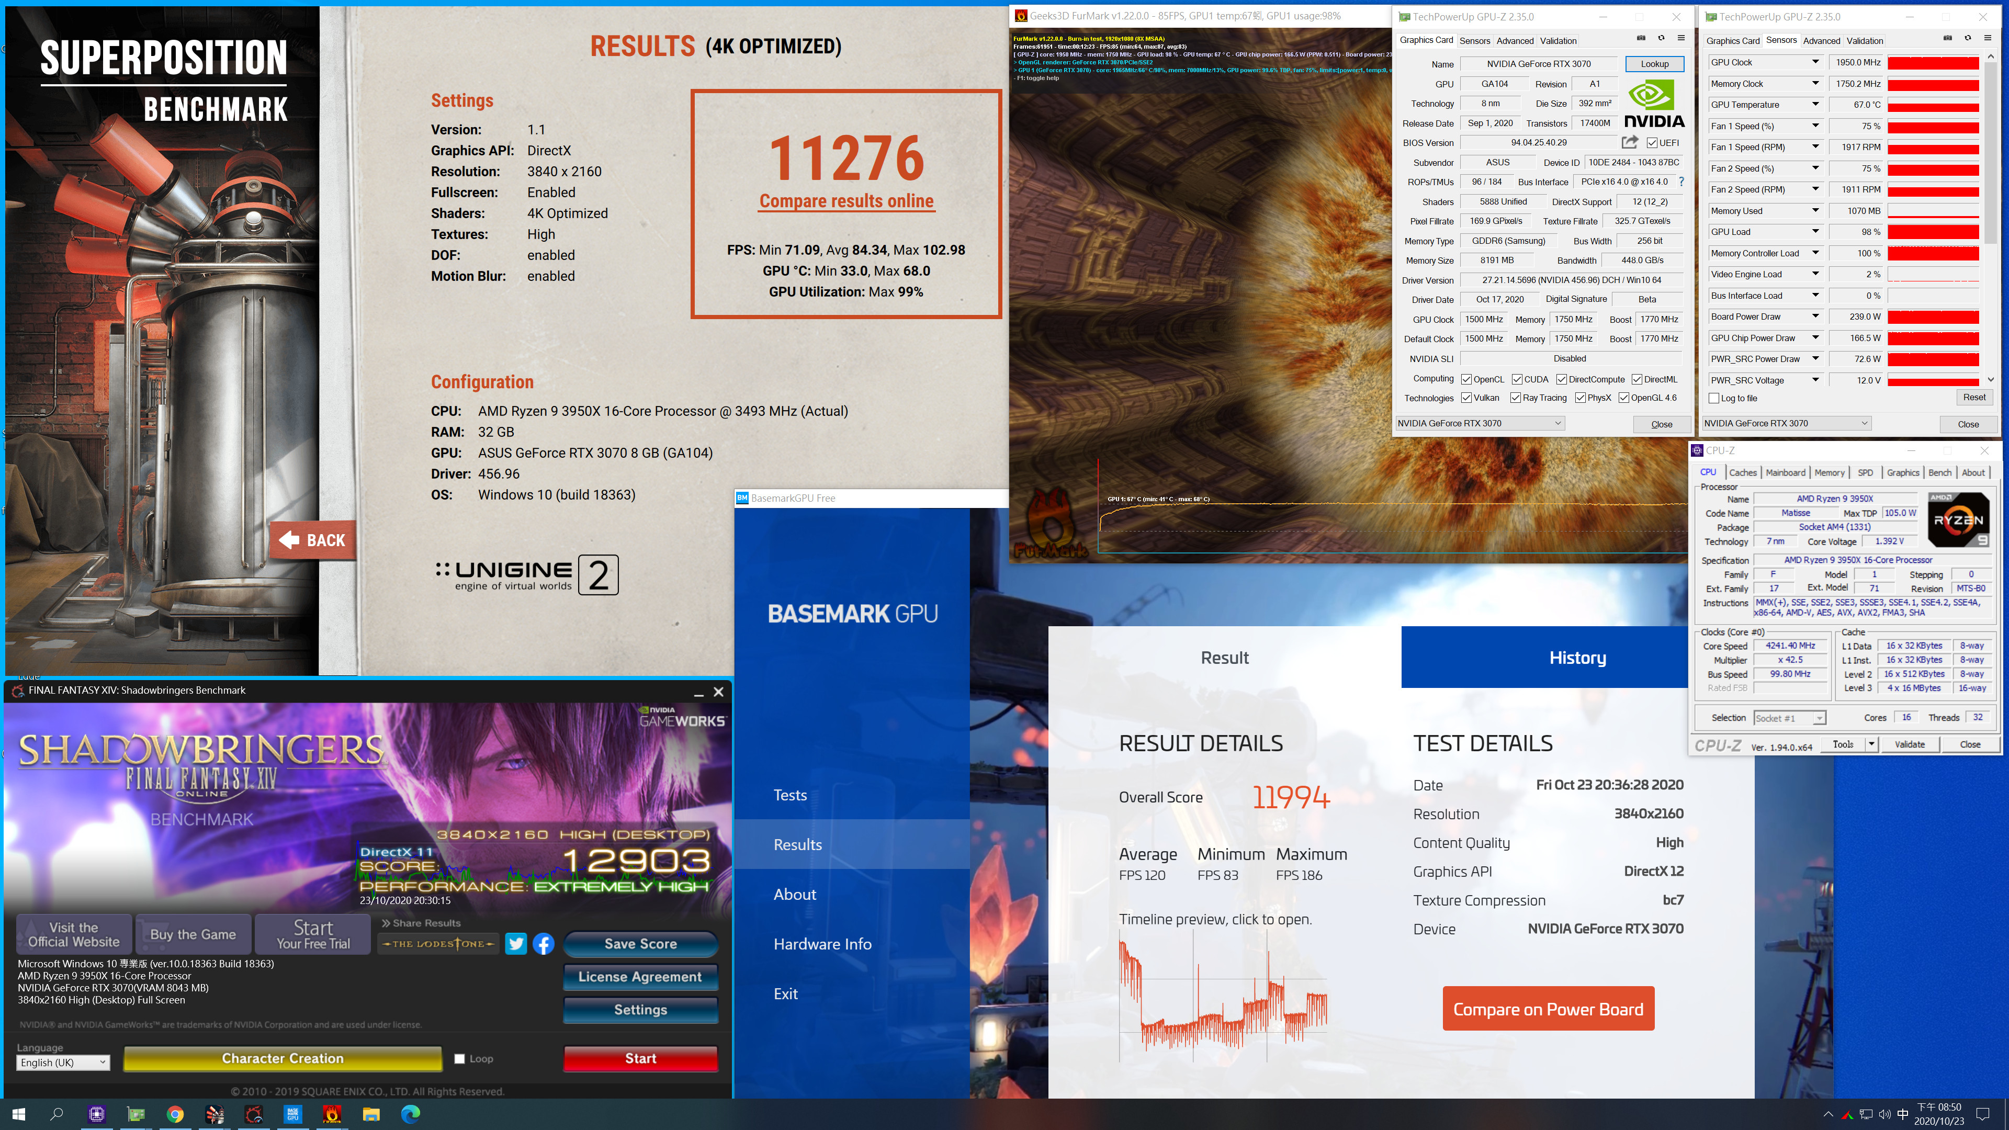Click Basemark timeline preview graph
Screen dimensions: 2009x1130
(1222, 996)
